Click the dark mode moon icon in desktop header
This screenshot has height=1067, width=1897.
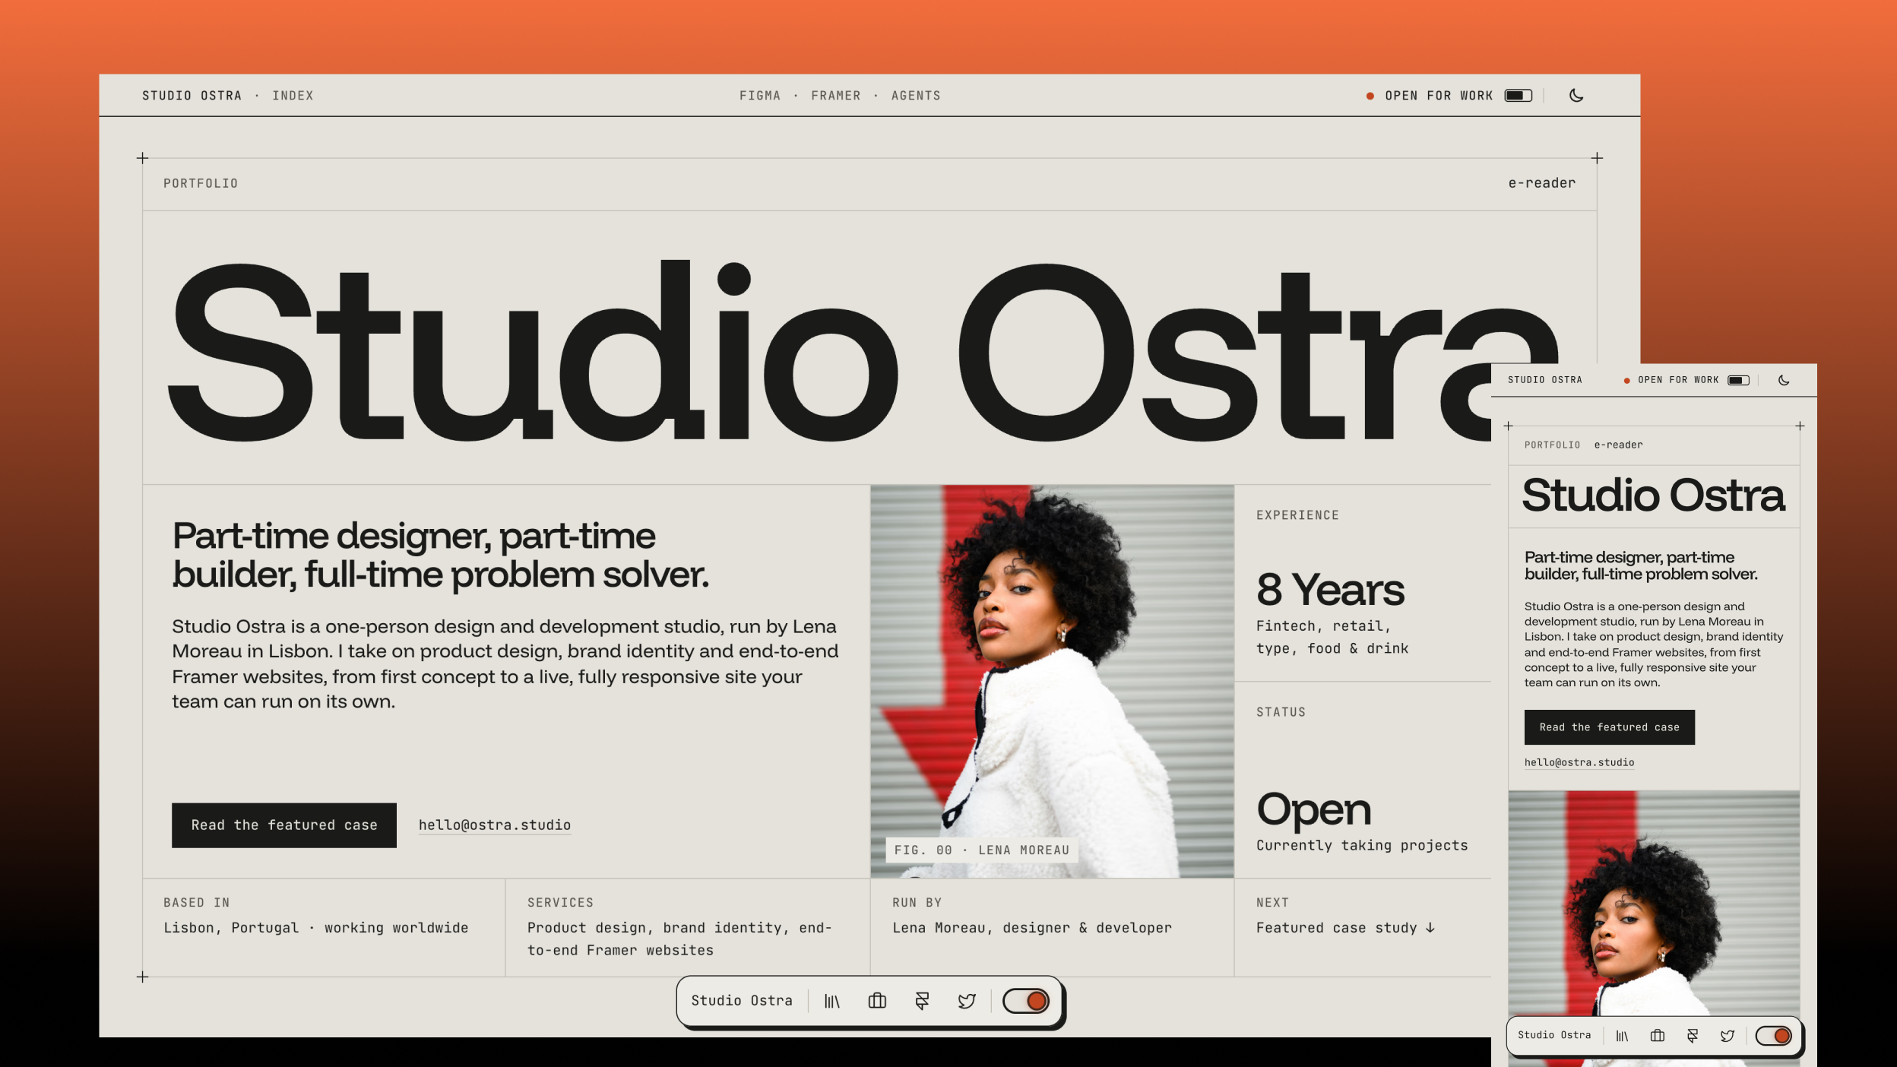click(x=1576, y=96)
